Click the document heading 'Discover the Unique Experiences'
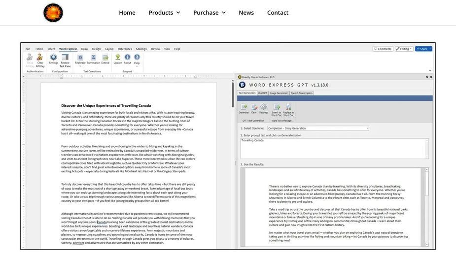Viewport: 456px width, 256px height. click(x=106, y=105)
